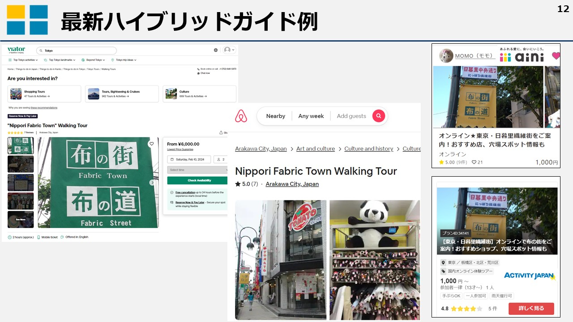Open the Select time dropdown
Screen dimensions: 573x322
point(197,170)
